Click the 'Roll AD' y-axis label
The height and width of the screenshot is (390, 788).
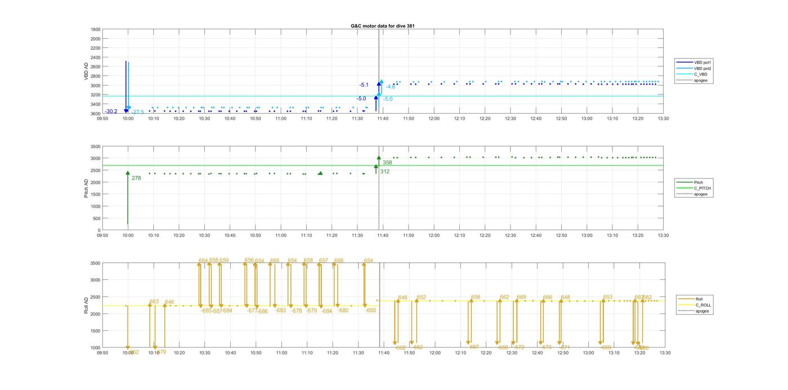(87, 305)
